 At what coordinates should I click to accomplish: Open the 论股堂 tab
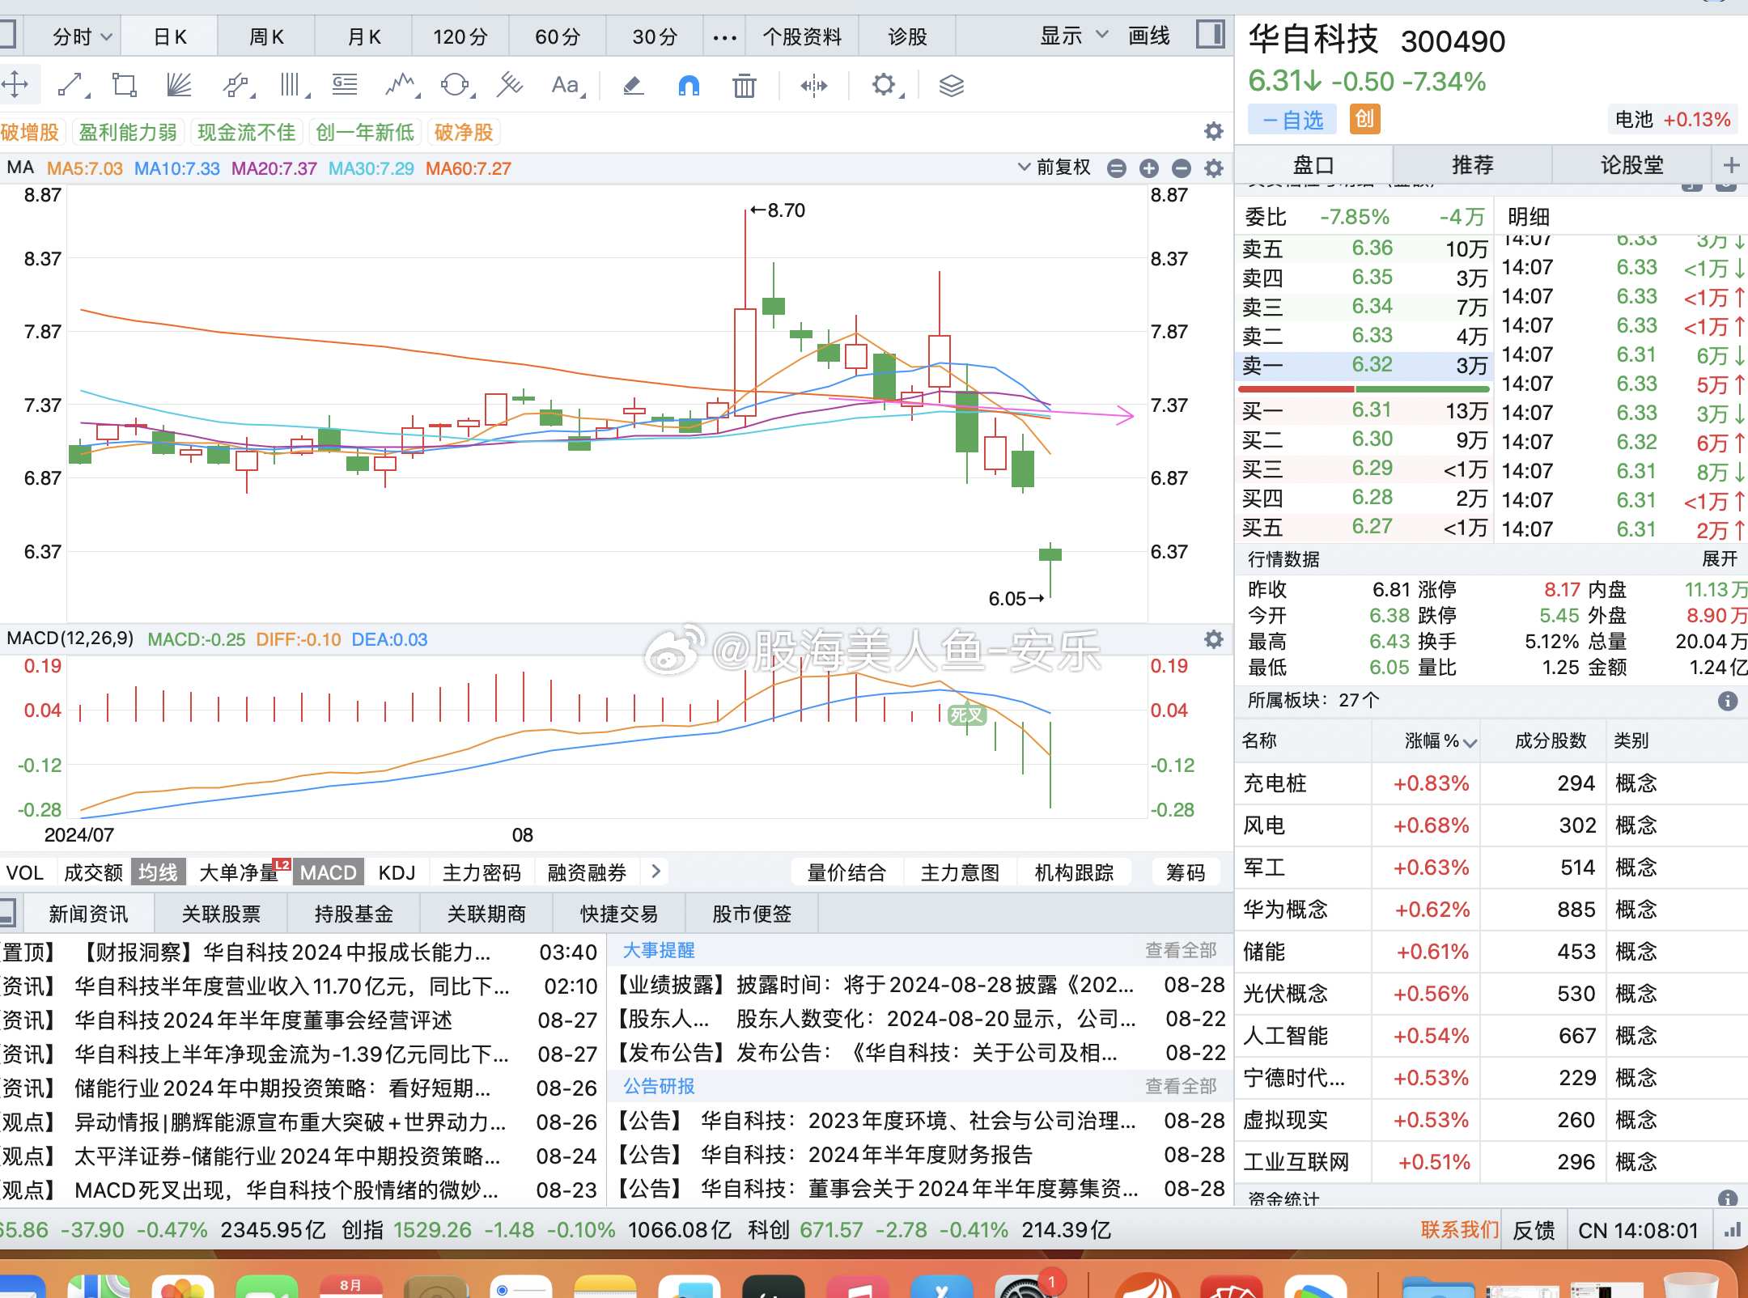(1631, 165)
